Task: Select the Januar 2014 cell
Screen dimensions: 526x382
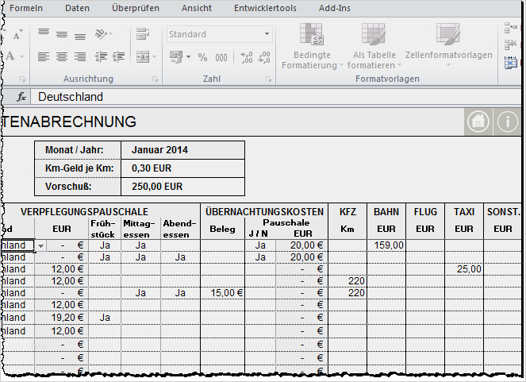Action: [x=182, y=149]
